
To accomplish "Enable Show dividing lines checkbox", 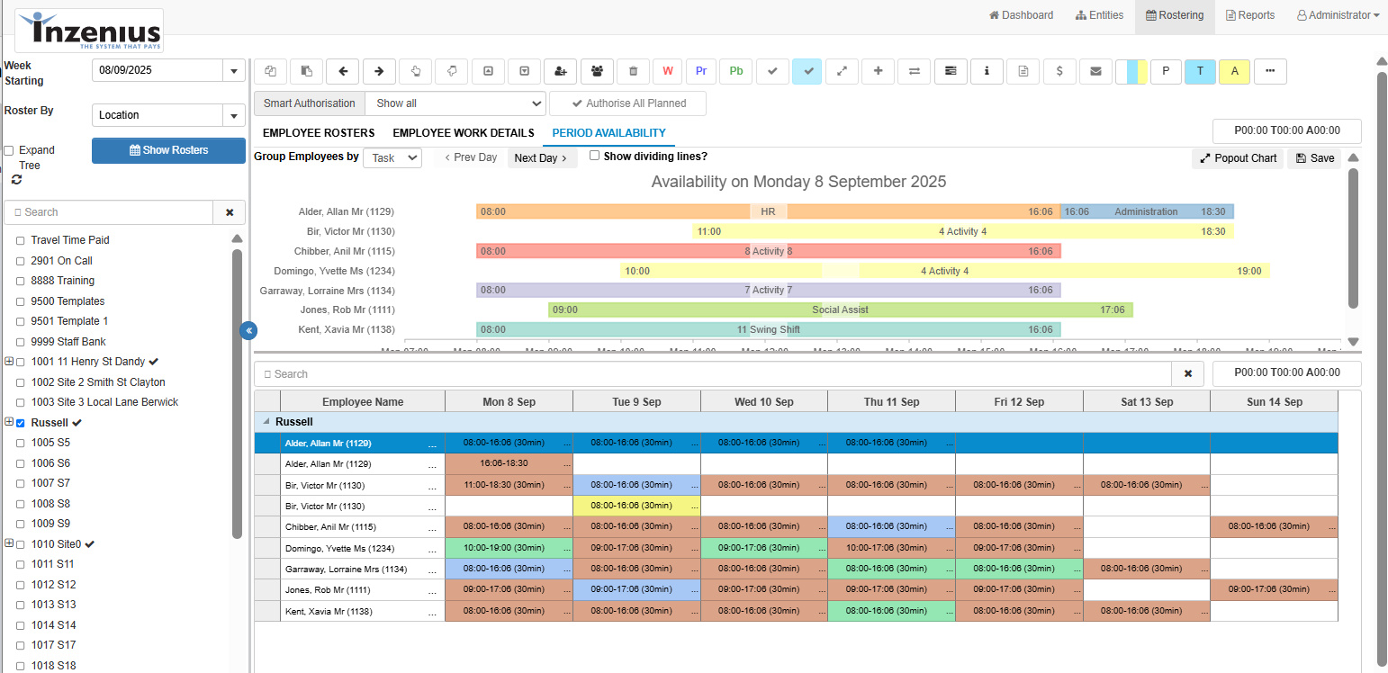I will click(x=595, y=156).
